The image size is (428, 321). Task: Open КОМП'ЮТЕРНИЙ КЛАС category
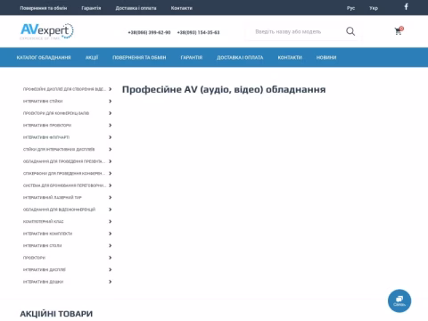point(43,221)
